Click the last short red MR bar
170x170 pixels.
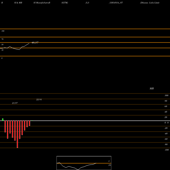tap(30, 123)
